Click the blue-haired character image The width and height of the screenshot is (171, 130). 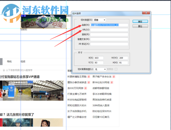(18, 122)
